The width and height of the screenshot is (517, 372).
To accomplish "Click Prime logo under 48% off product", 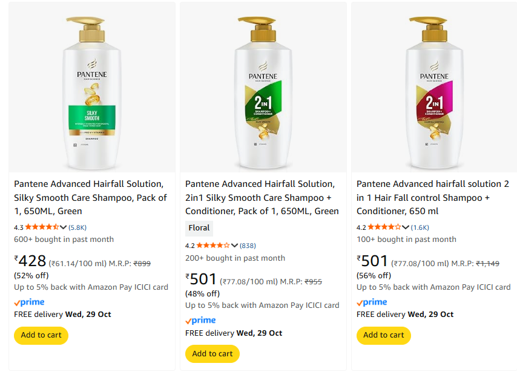I will (200, 321).
